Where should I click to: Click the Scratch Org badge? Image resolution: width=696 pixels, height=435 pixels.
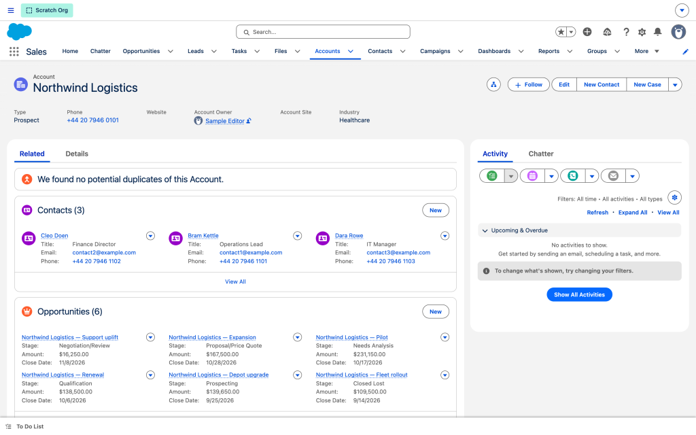coord(47,10)
